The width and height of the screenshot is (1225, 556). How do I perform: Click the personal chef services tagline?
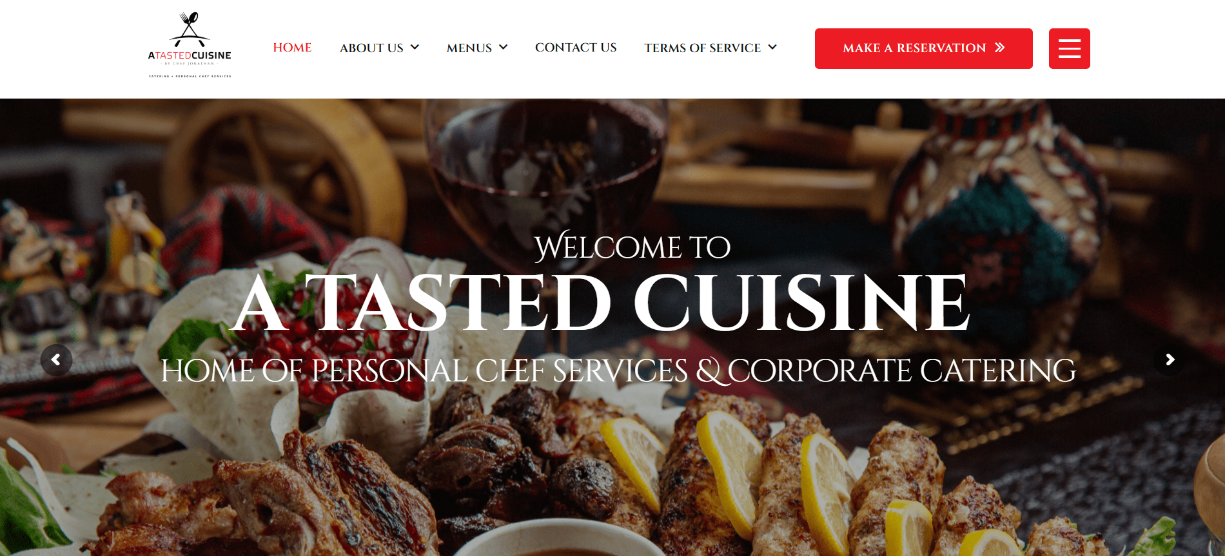[x=618, y=370]
